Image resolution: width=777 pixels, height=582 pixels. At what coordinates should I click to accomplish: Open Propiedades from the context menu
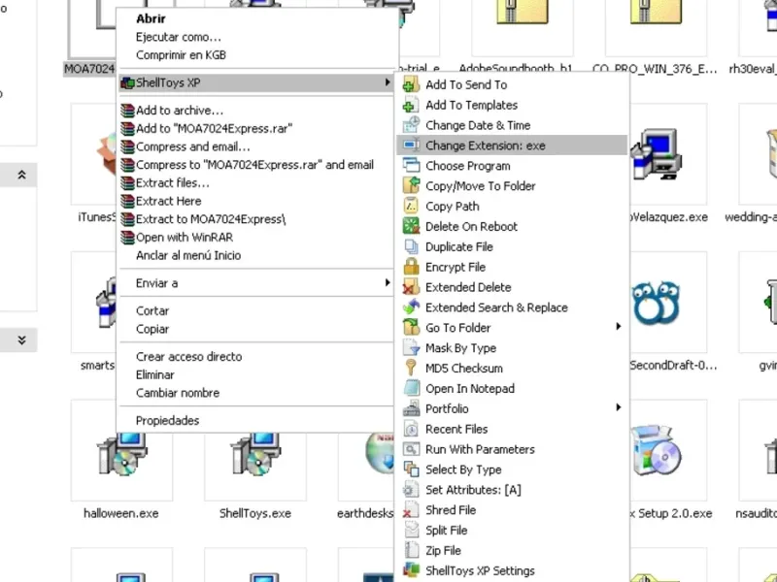click(167, 421)
